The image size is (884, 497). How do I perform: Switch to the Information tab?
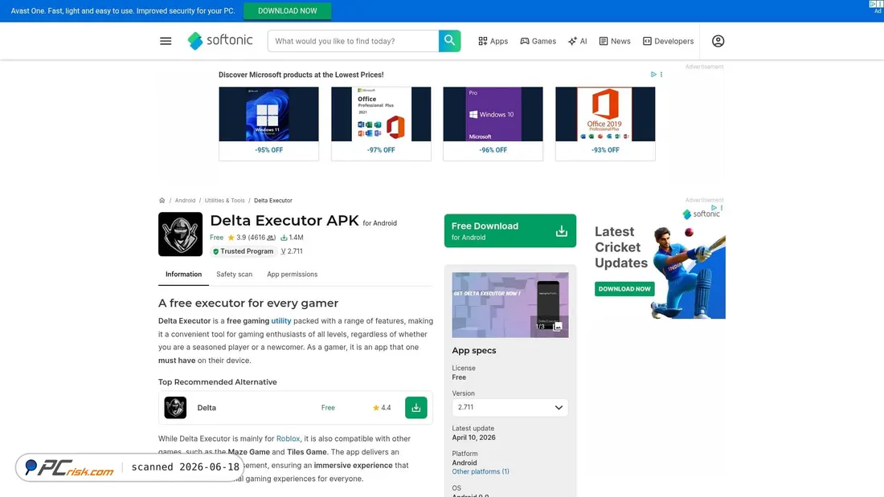(x=183, y=275)
